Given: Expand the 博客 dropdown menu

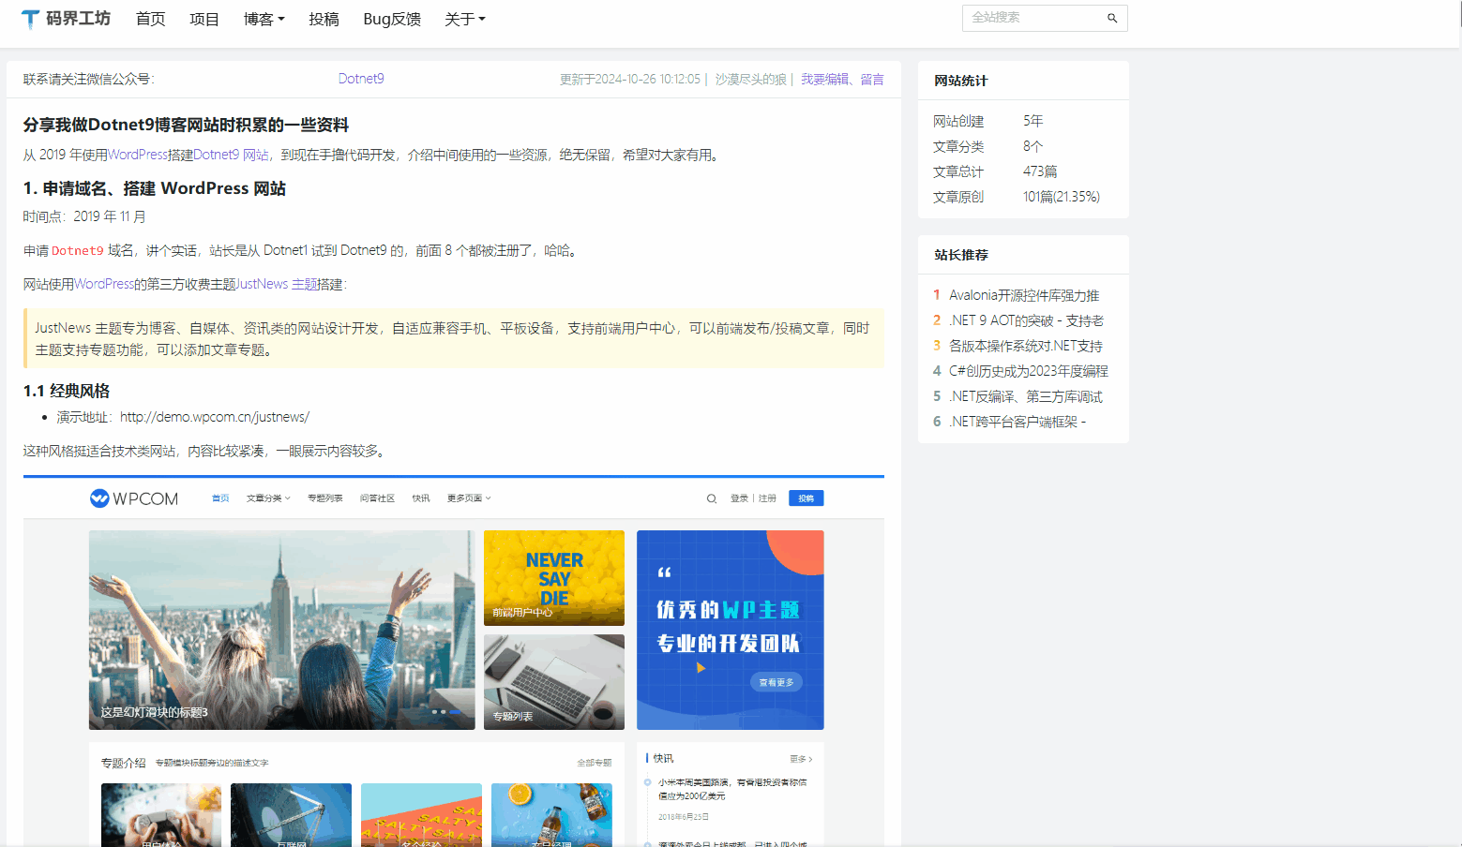Looking at the screenshot, I should pyautogui.click(x=264, y=19).
